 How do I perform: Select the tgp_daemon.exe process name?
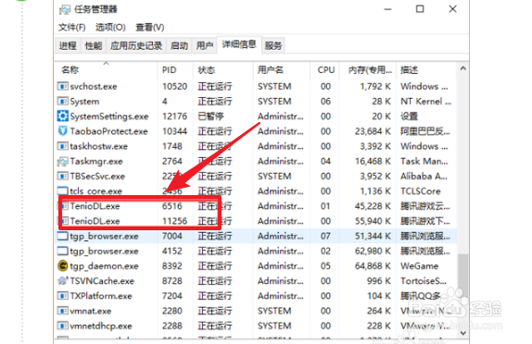coord(104,265)
